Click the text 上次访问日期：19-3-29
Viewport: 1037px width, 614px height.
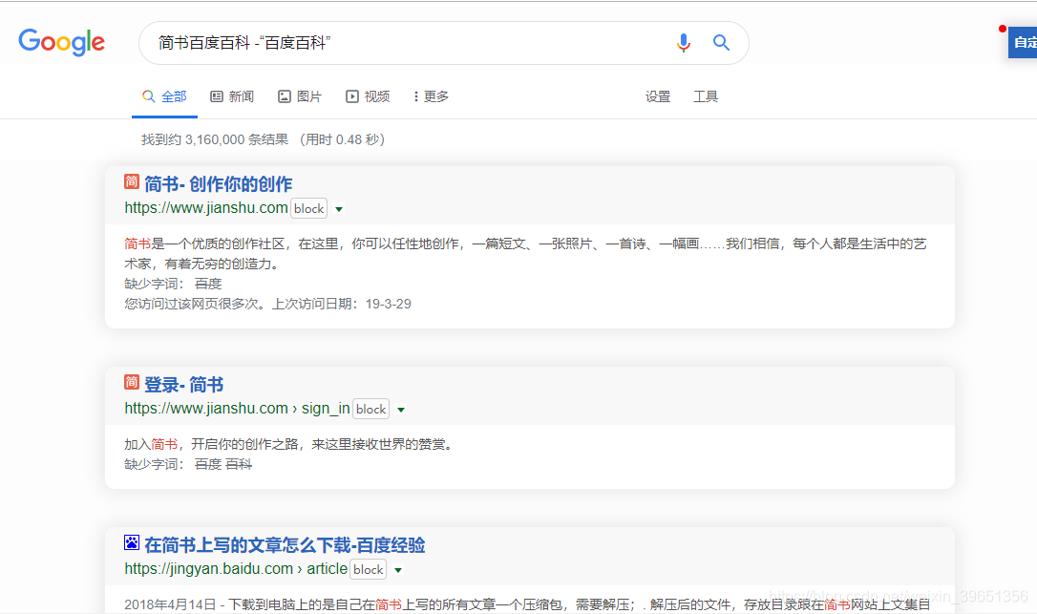click(342, 304)
